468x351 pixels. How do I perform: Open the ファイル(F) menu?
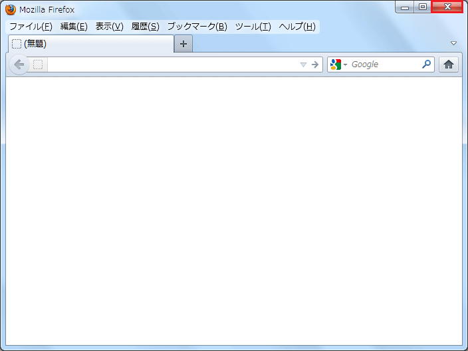[31, 27]
